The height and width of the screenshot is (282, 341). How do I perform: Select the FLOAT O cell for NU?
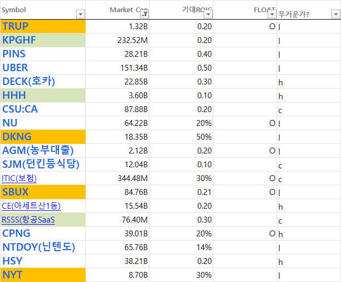pyautogui.click(x=245, y=123)
